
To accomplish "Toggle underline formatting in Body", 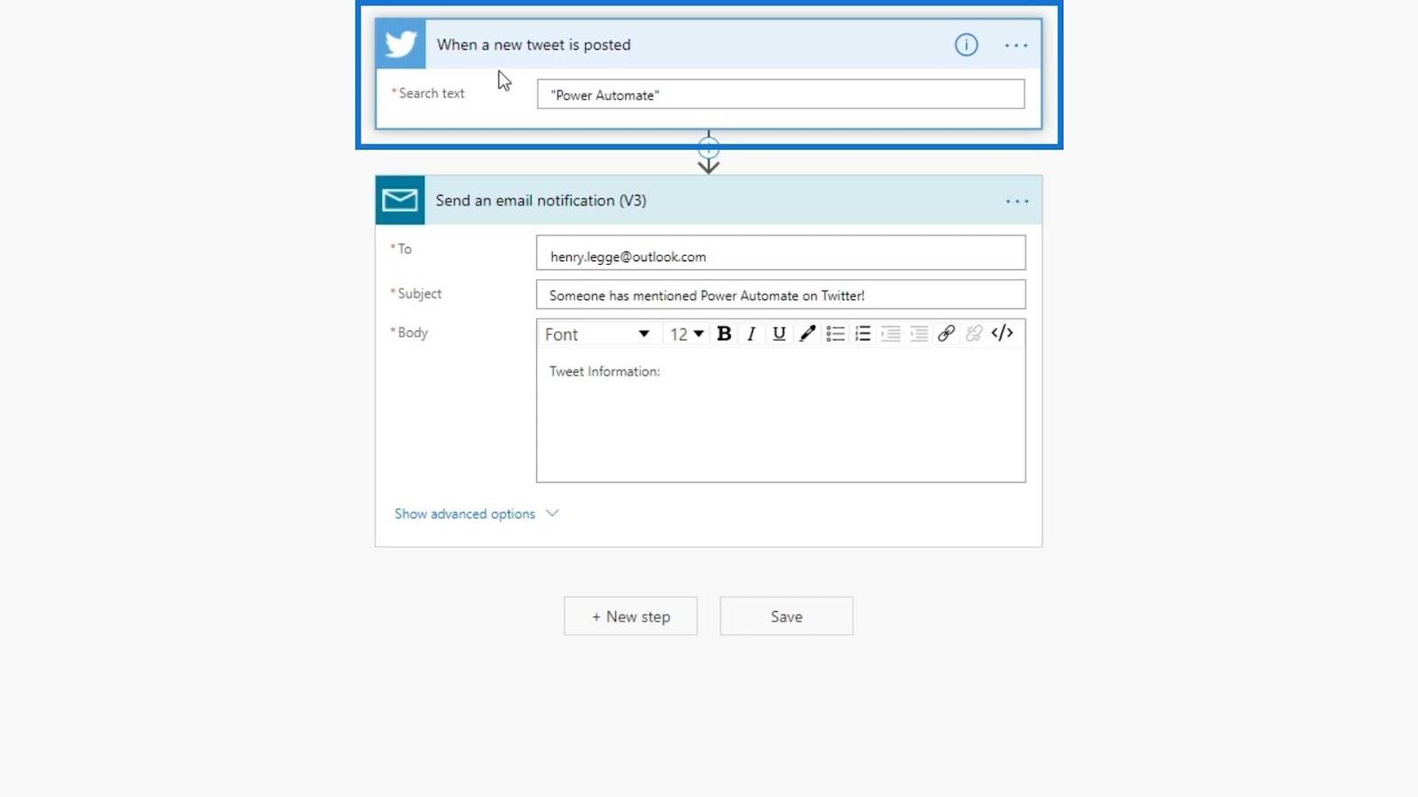I will (779, 334).
